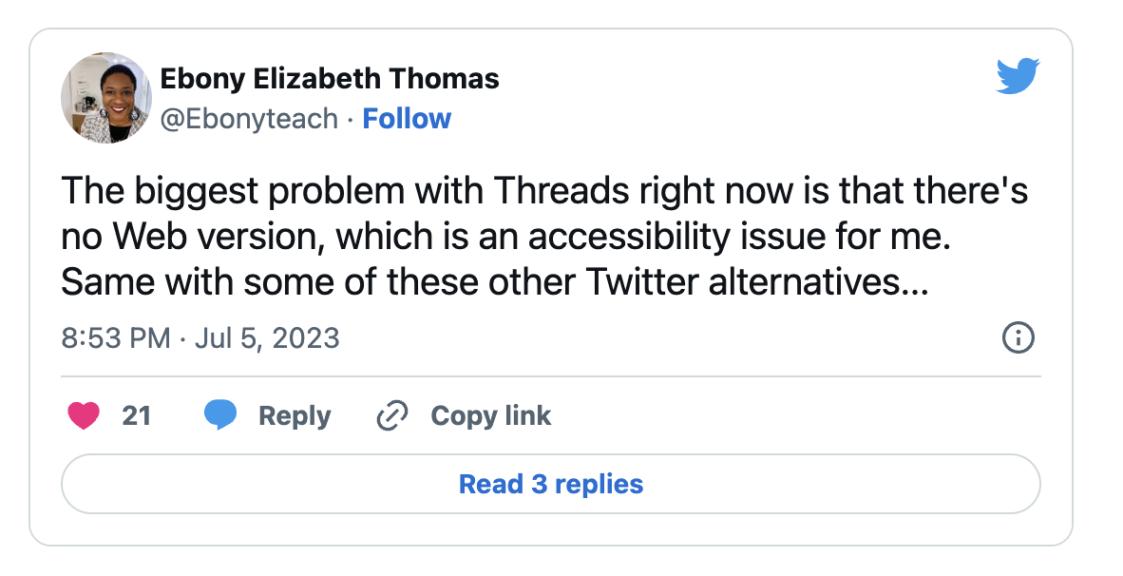Image resolution: width=1123 pixels, height=576 pixels.
Task: Like the tweet with the heart icon
Action: pyautogui.click(x=85, y=415)
